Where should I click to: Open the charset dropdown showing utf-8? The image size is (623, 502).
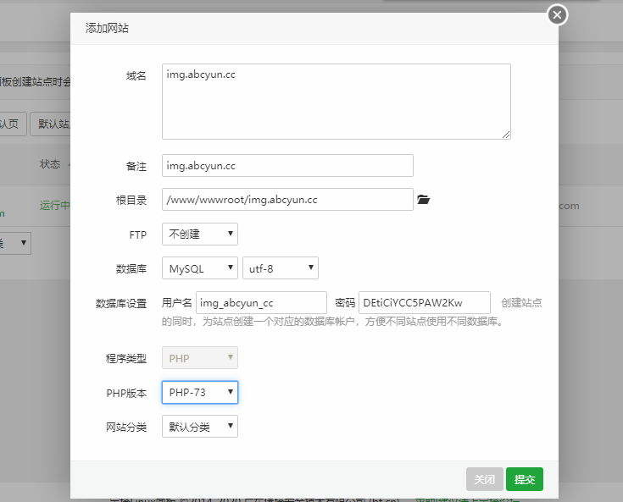281,268
